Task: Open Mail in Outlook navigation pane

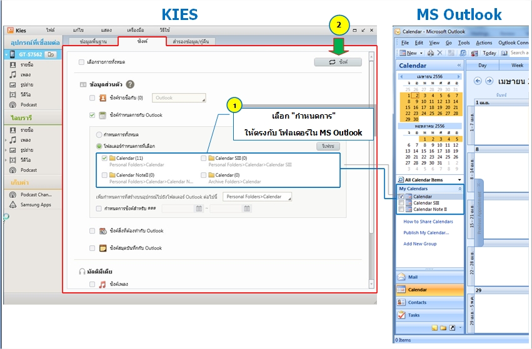Action: point(430,277)
